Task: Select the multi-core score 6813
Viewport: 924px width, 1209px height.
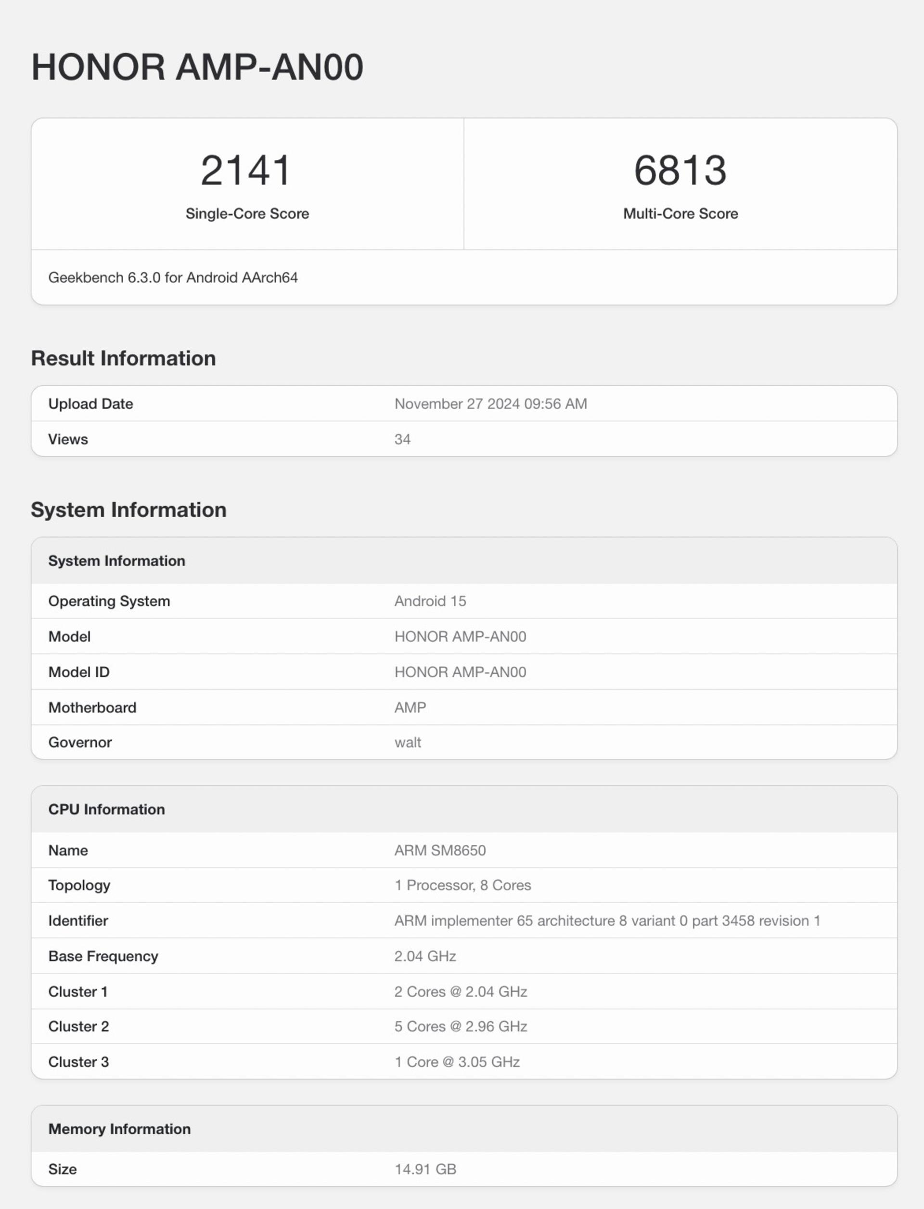Action: coord(680,170)
